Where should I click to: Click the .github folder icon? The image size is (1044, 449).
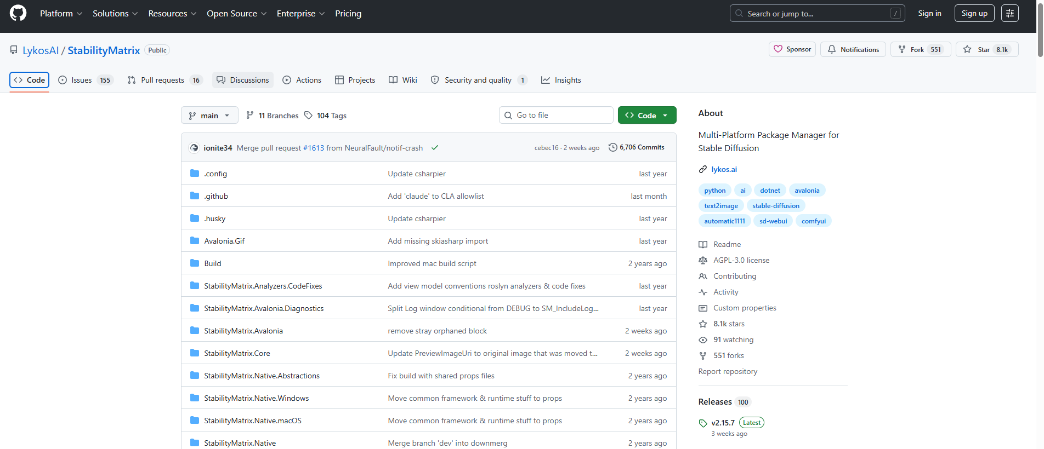(195, 196)
